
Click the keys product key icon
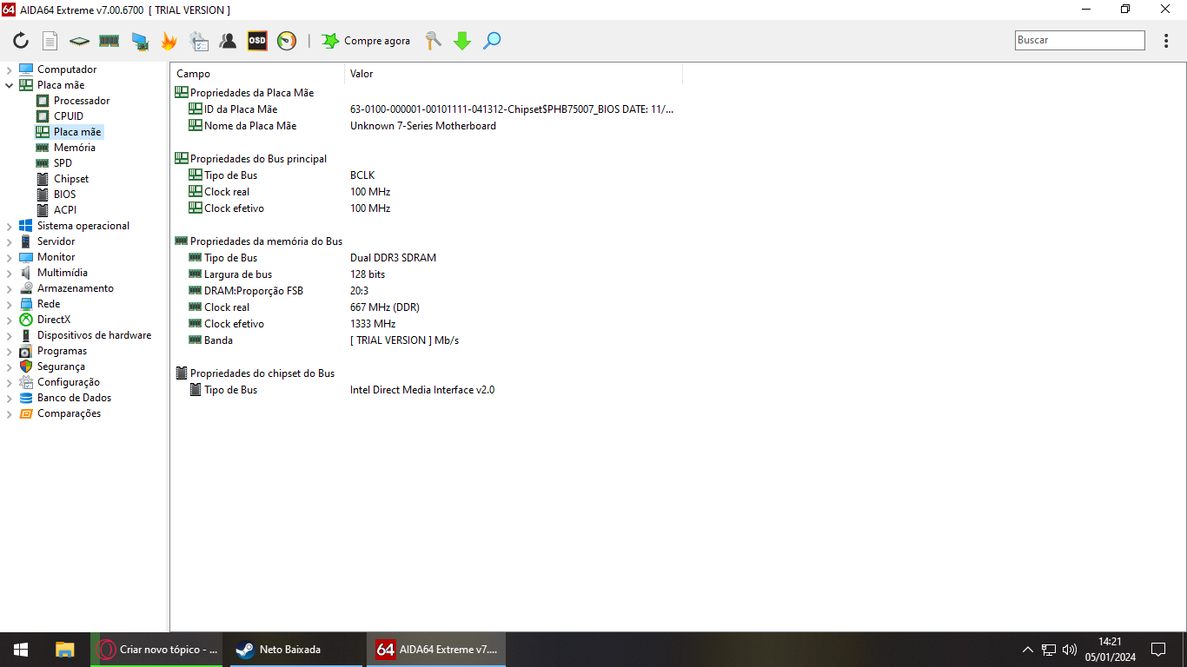click(x=433, y=41)
